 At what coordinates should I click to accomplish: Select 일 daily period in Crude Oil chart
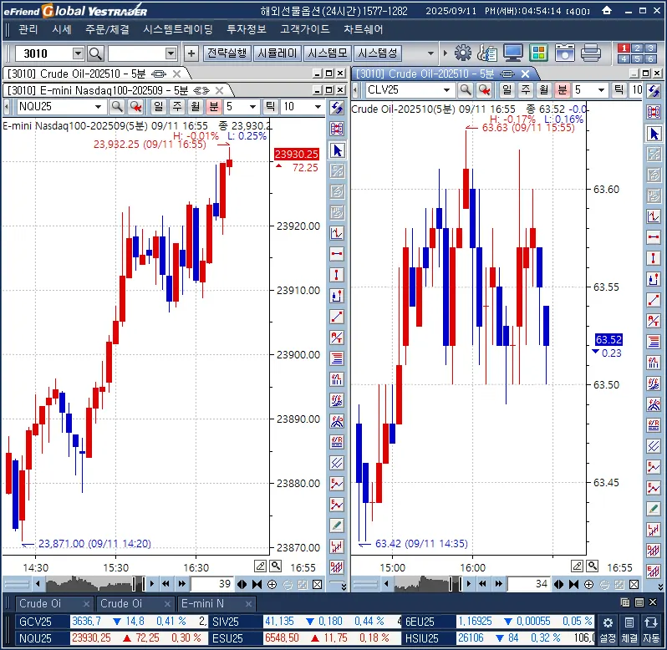tap(507, 89)
